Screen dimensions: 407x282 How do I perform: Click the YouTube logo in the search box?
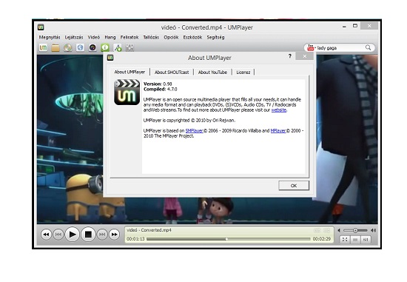[x=311, y=48]
